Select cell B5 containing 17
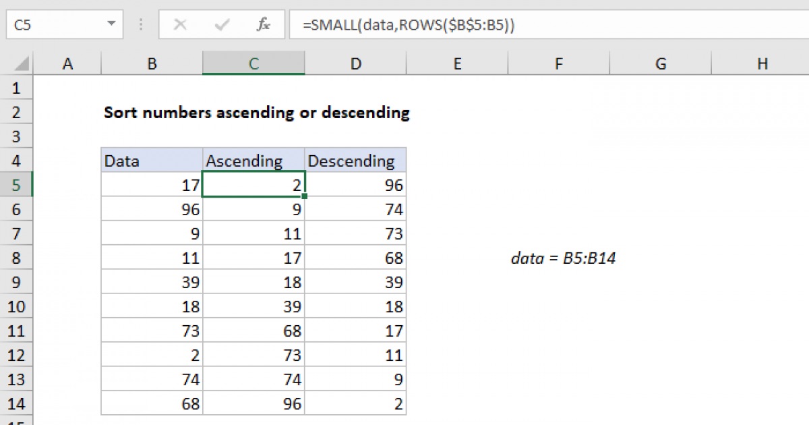The height and width of the screenshot is (425, 809). click(152, 185)
